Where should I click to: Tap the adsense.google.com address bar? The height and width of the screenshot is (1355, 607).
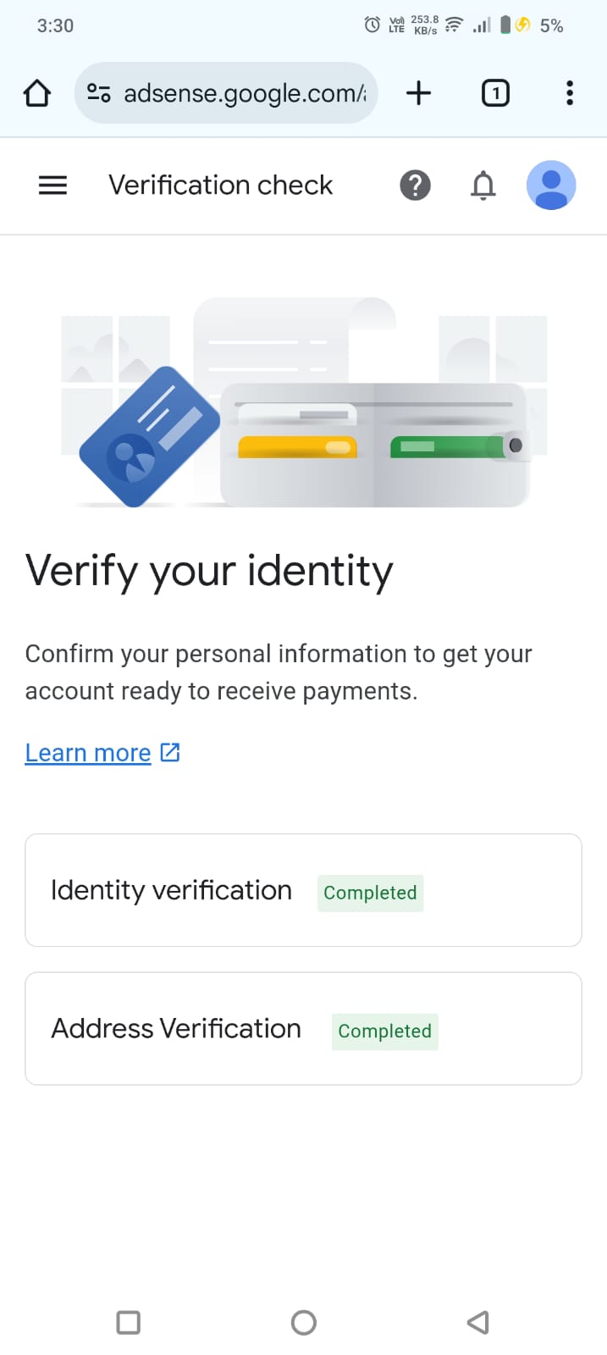coord(226,93)
